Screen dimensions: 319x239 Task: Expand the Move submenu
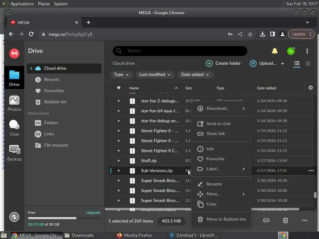(x=244, y=194)
